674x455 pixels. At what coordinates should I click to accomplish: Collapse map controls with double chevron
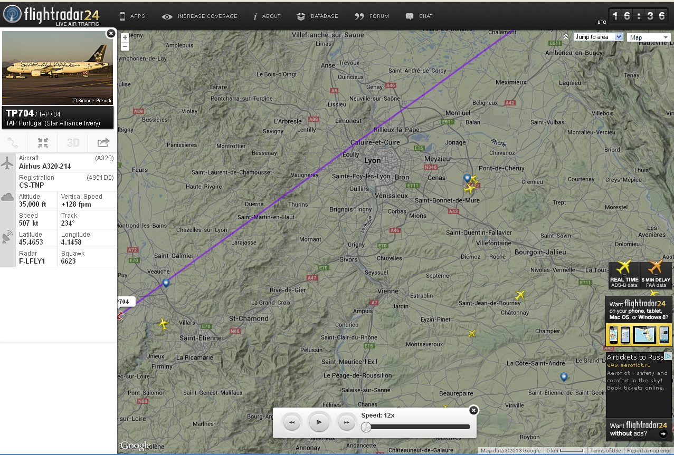566,37
